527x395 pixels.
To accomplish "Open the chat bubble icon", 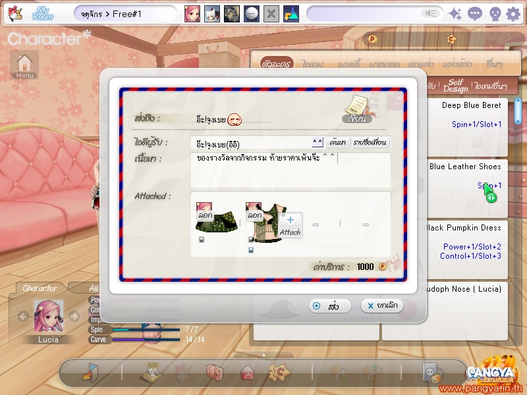I will [475, 14].
